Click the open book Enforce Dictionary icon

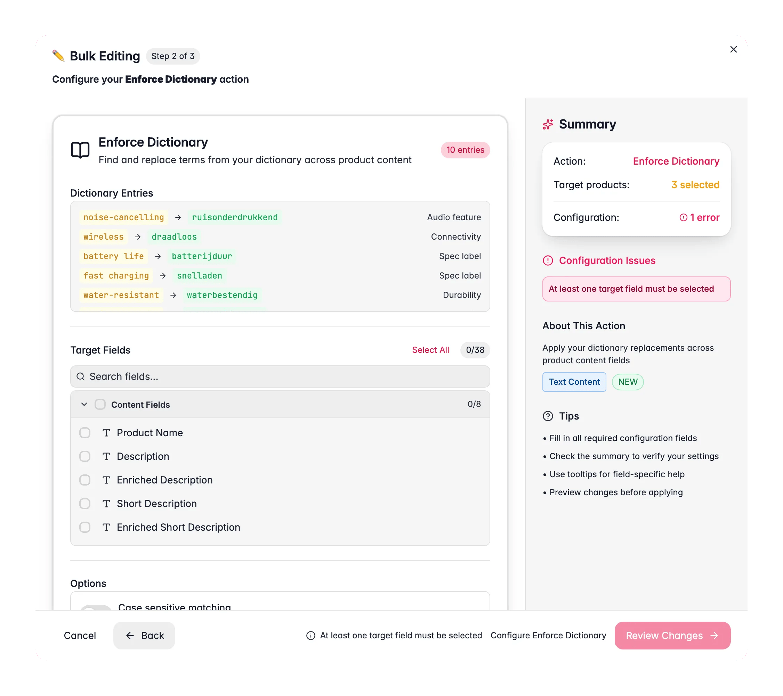coord(80,150)
